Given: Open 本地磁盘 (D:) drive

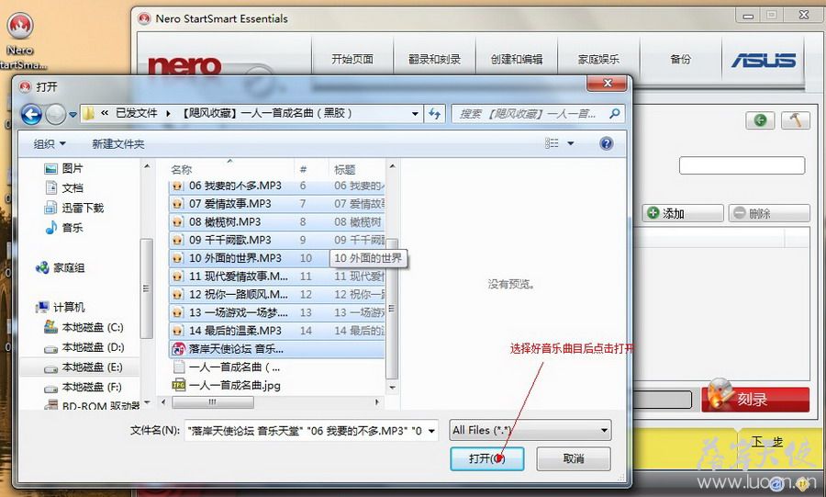Looking at the screenshot, I should [x=84, y=347].
